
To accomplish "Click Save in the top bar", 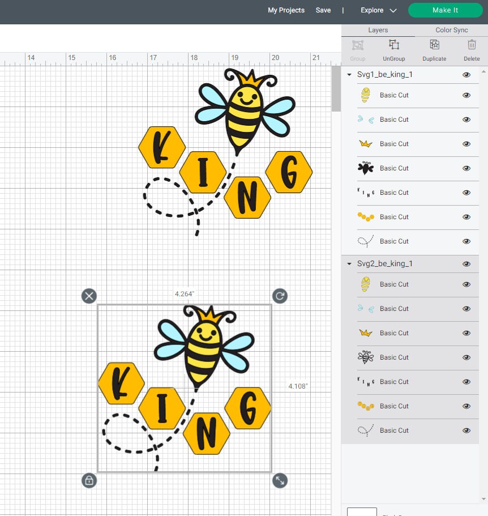I will tap(323, 10).
